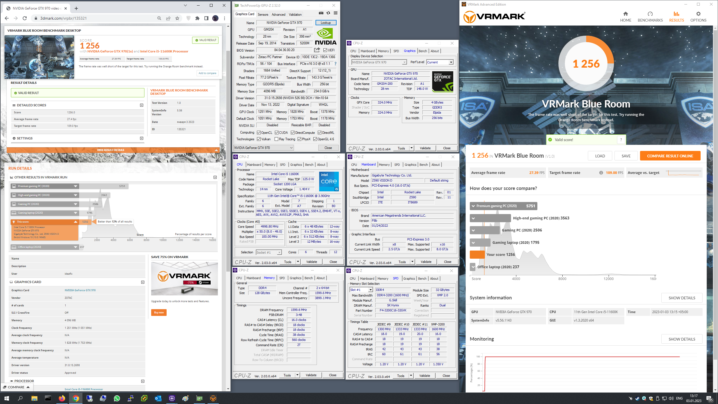Click the target frame rate info icon
Image resolution: width=718 pixels, height=404 pixels.
coord(601,173)
